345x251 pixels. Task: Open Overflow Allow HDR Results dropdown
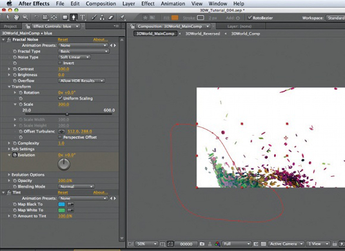(x=81, y=81)
